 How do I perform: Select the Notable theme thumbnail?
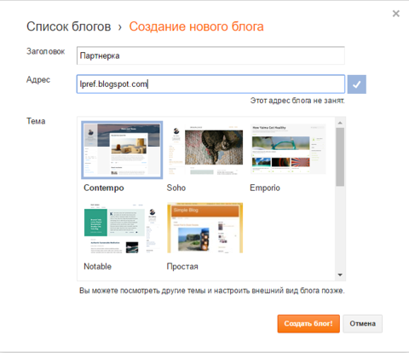122,229
